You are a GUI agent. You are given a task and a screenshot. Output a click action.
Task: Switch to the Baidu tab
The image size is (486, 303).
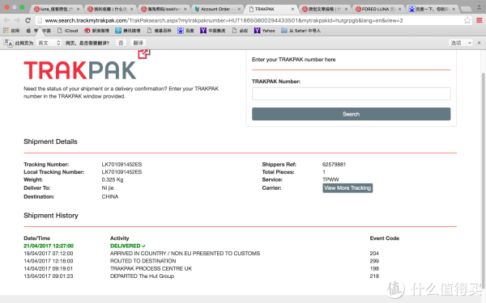[x=432, y=9]
